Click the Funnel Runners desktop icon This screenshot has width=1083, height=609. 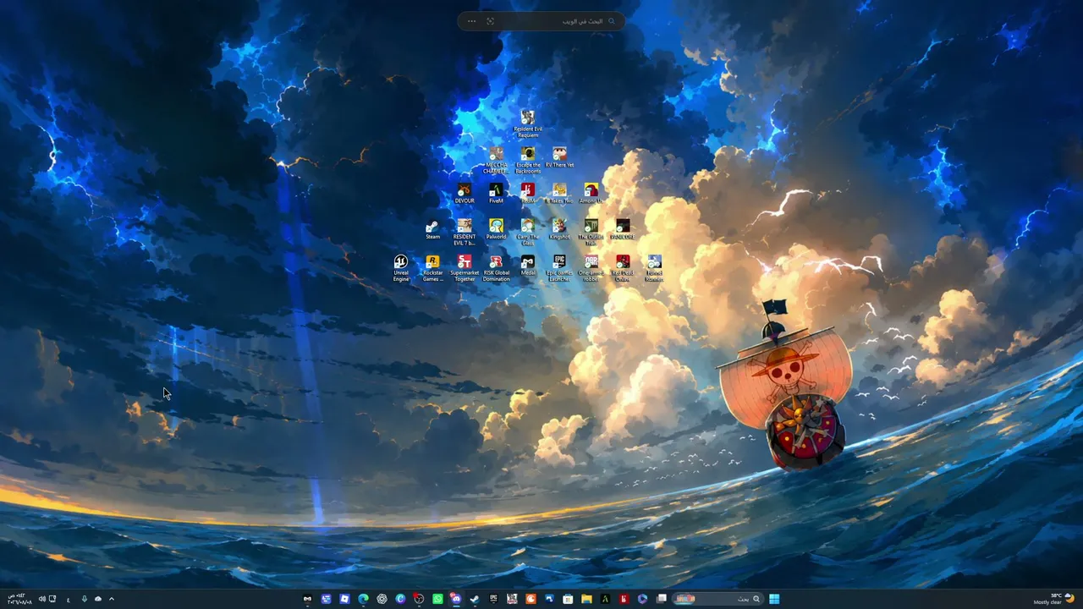654,268
